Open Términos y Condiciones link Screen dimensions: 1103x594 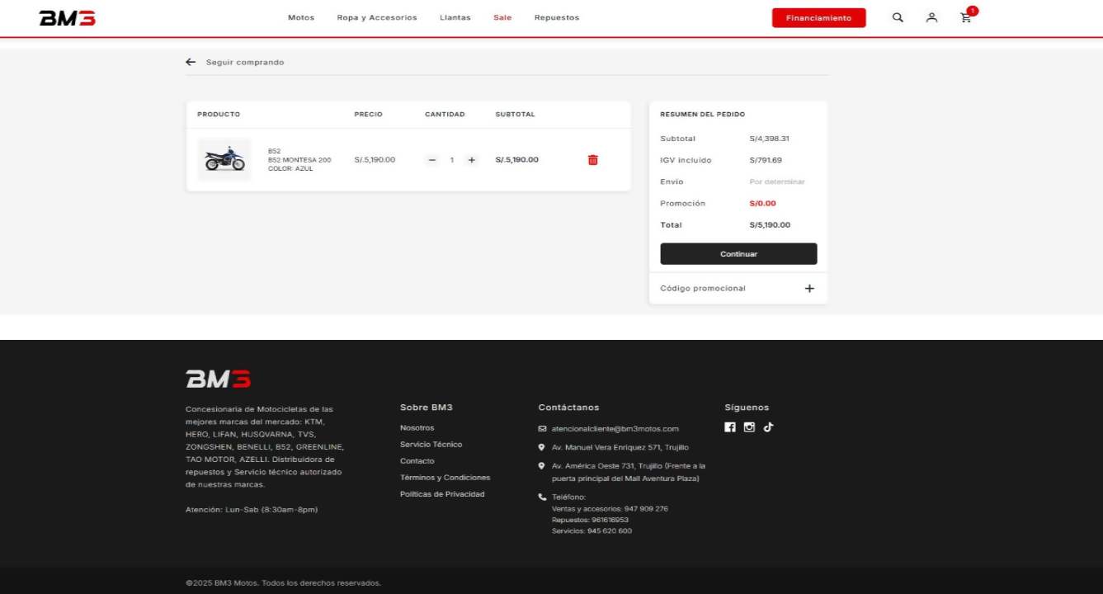click(x=445, y=478)
